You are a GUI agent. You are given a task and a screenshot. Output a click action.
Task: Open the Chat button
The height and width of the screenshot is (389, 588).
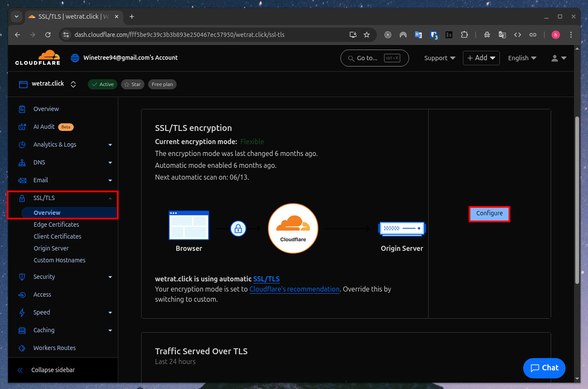[x=544, y=368]
